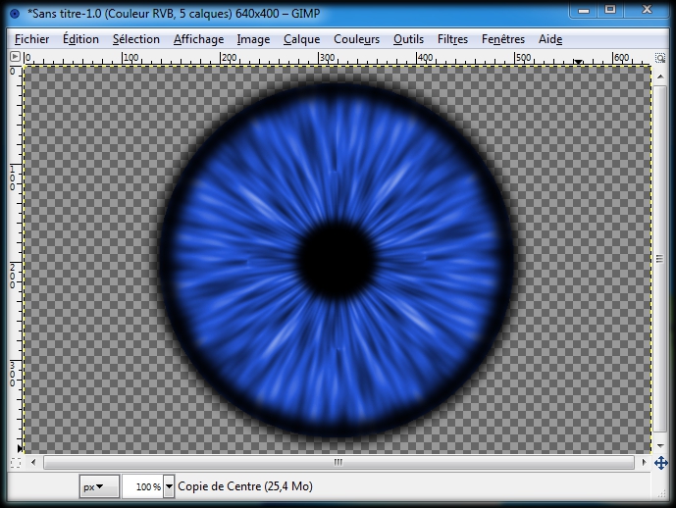
Task: Click the vertical scrollbar thumb
Action: point(660,260)
